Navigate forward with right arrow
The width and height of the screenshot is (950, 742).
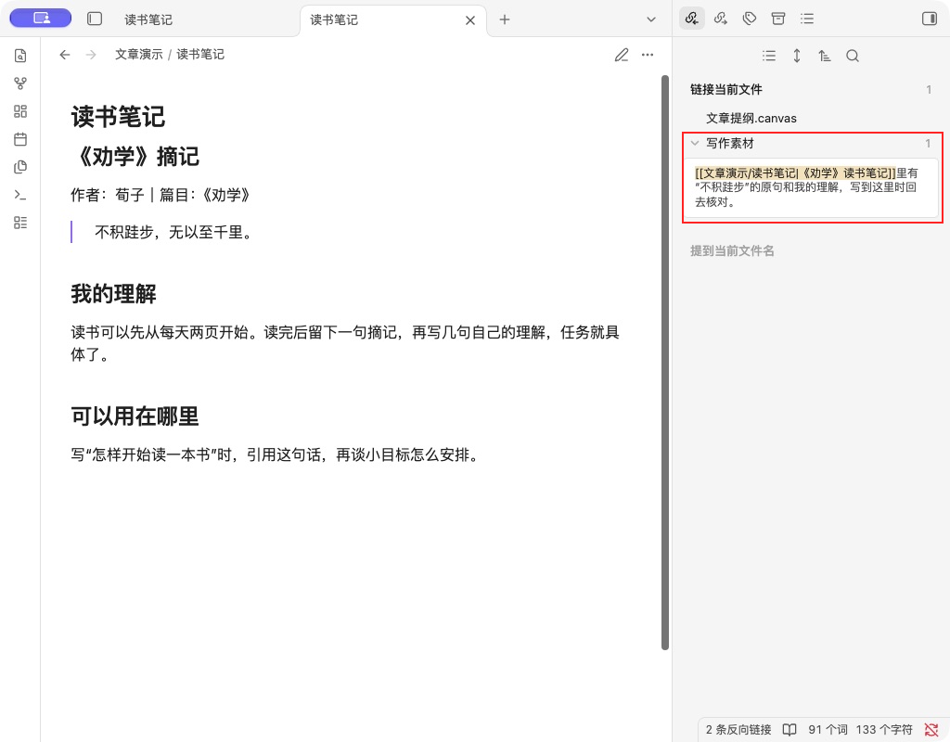[91, 55]
